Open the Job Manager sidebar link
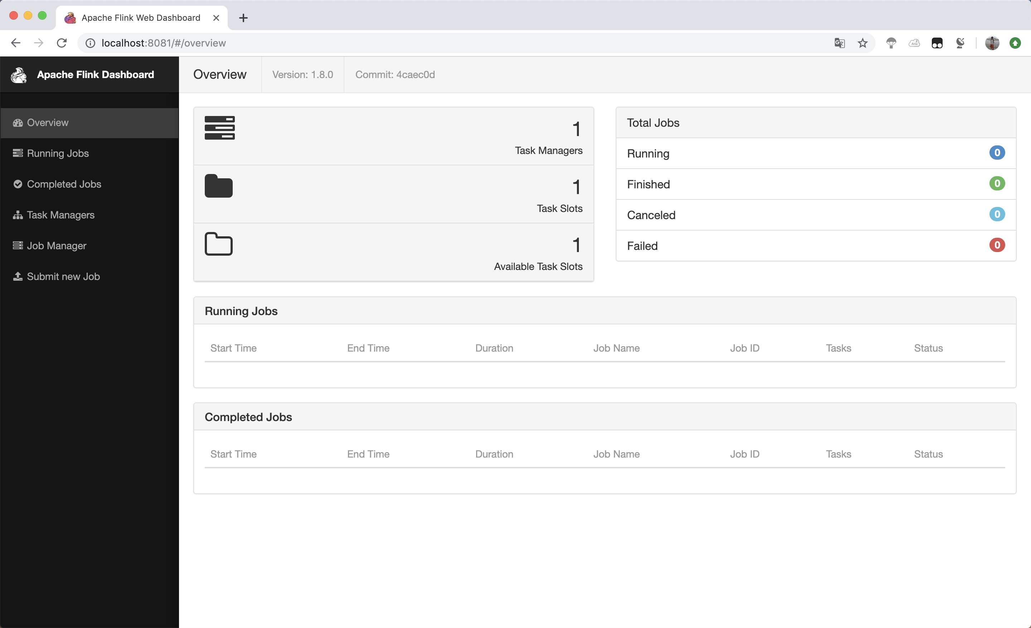The width and height of the screenshot is (1031, 628). pos(57,245)
